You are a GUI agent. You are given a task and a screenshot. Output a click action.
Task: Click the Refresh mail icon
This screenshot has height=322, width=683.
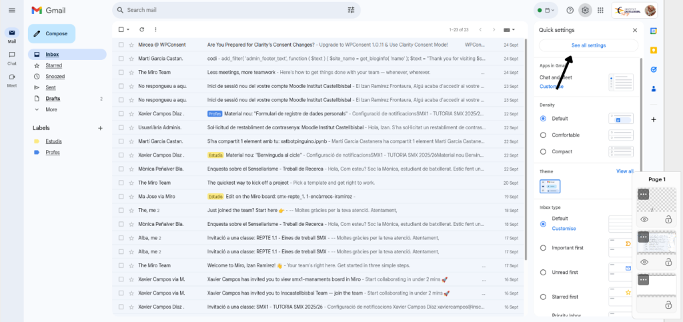pos(141,29)
